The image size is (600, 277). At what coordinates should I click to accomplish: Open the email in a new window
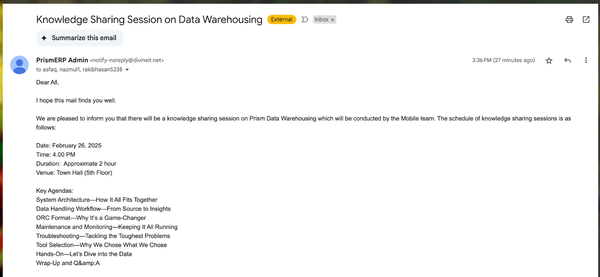(x=586, y=19)
